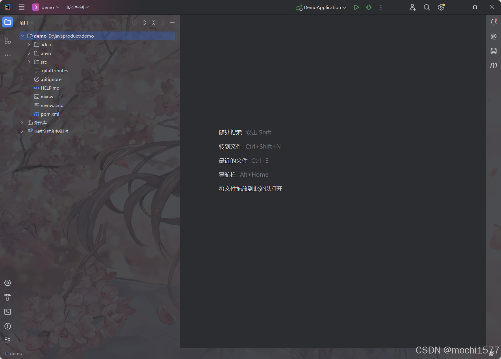
Task: Open the 版本控制 dropdown menu
Action: click(x=77, y=7)
